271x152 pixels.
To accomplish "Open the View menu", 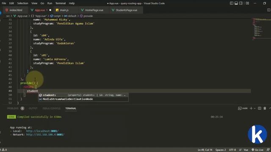I will 34,3.
